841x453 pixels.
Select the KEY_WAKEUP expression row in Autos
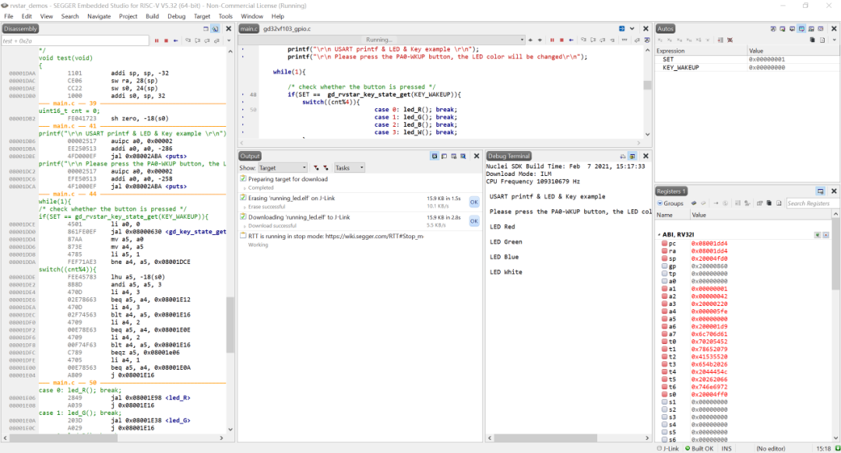coord(747,68)
